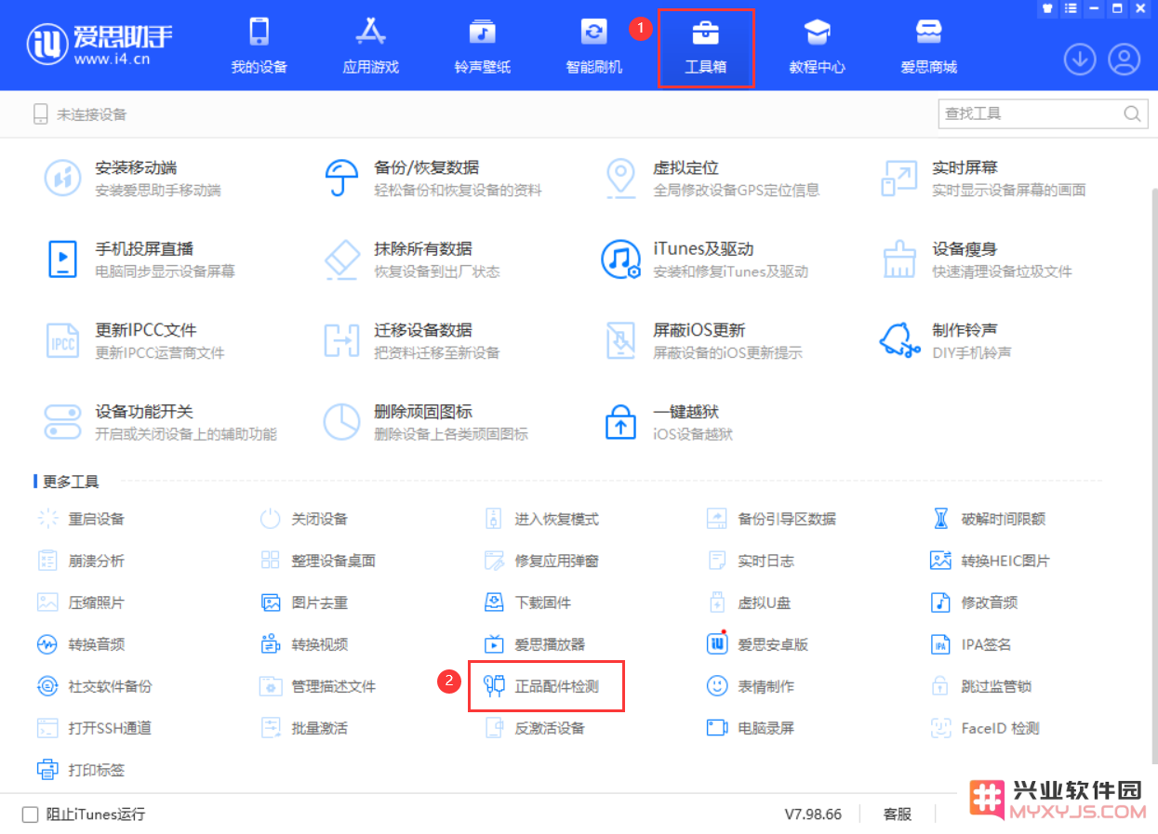Open FaceID 检测 tool
1158x834 pixels.
pyautogui.click(x=984, y=728)
